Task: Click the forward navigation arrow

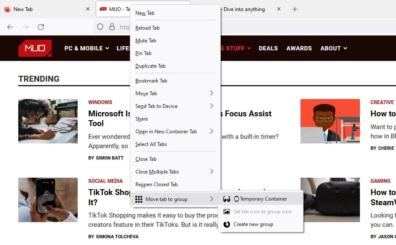Action: coord(25,27)
